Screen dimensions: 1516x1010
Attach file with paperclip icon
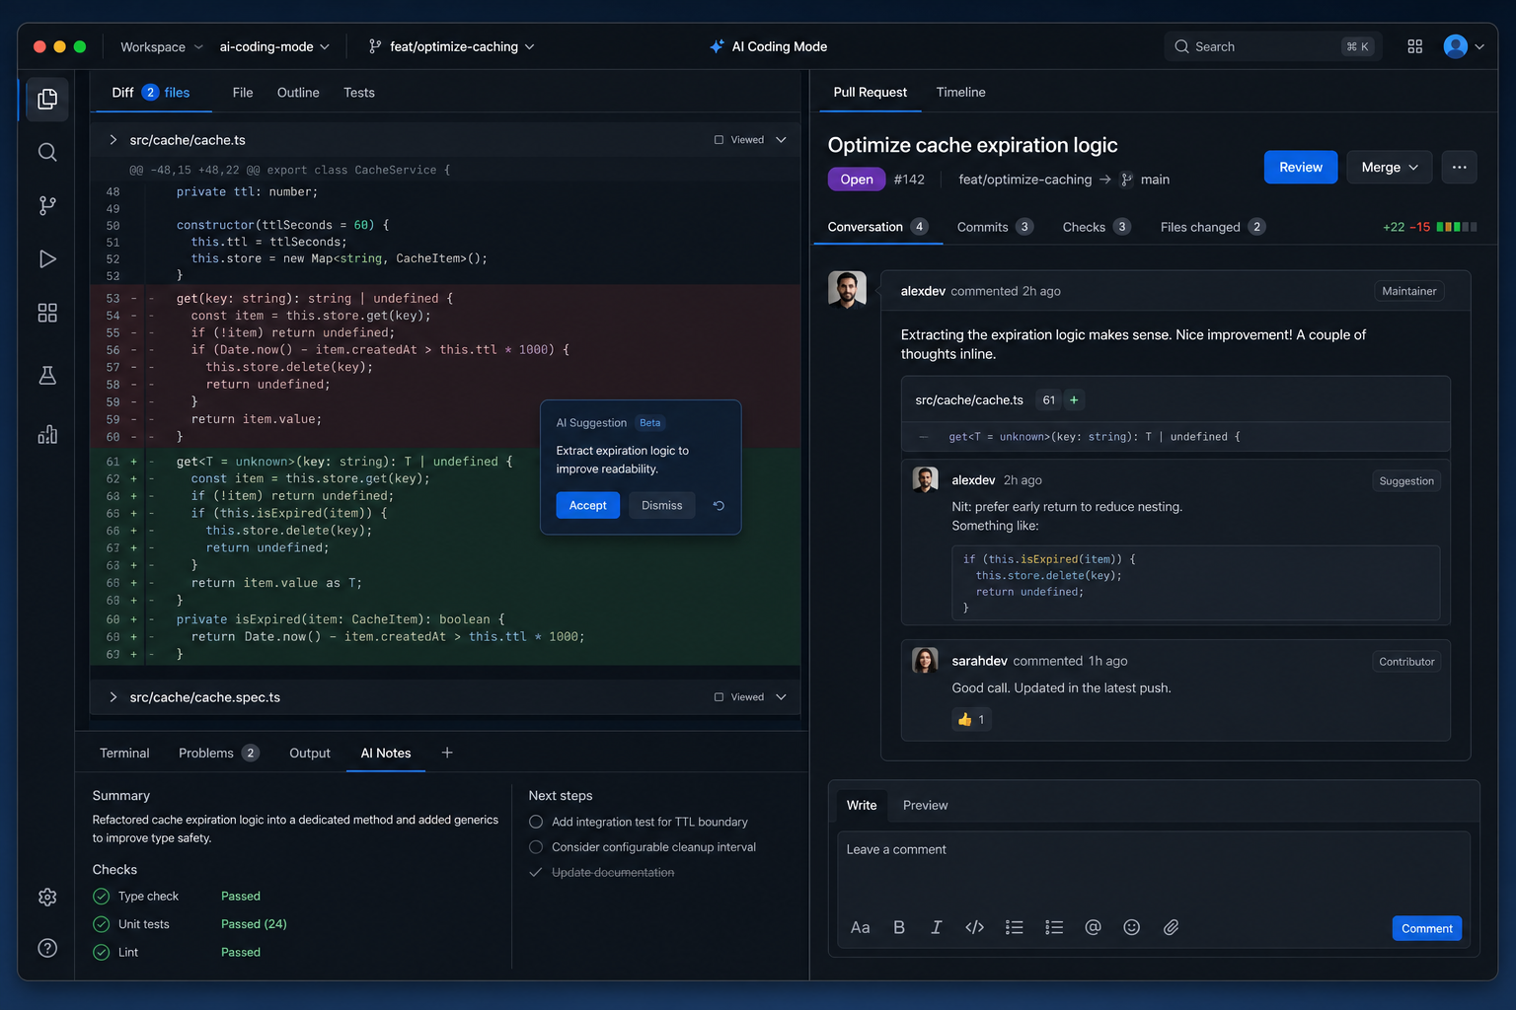click(1171, 927)
